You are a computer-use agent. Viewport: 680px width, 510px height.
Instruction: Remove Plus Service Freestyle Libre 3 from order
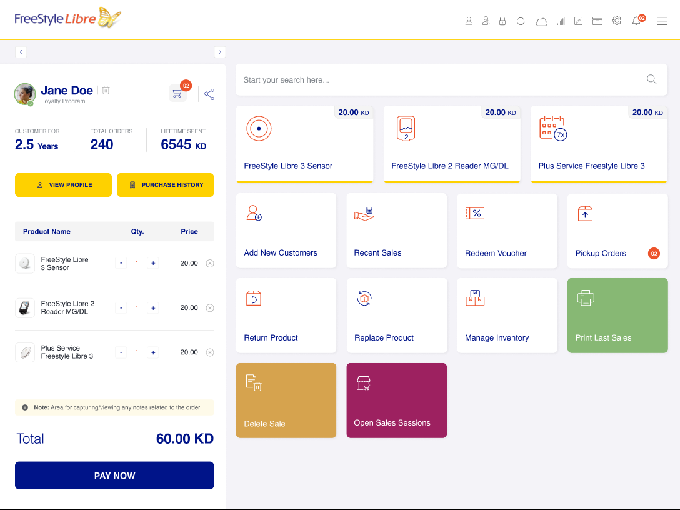(210, 352)
